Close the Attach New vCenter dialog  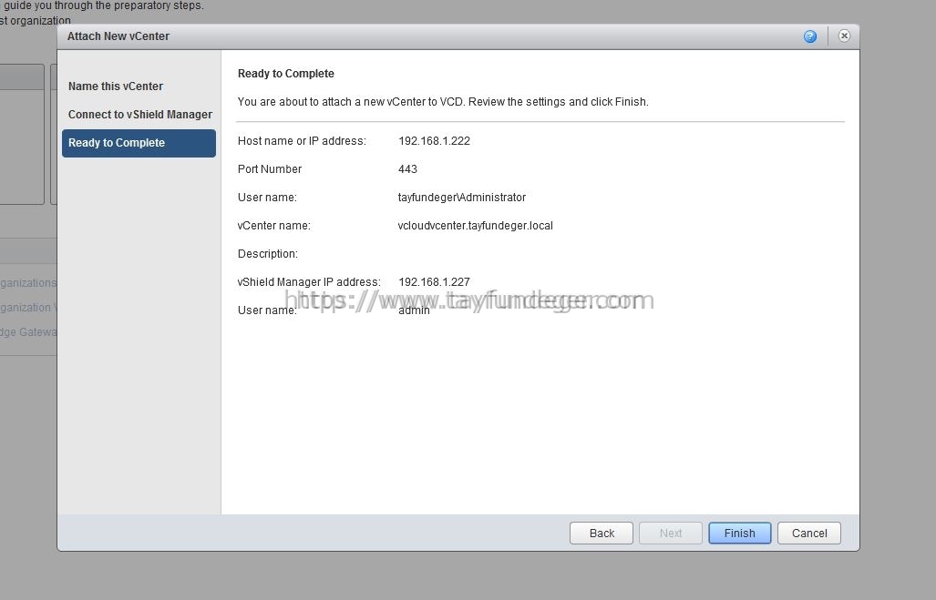click(843, 36)
